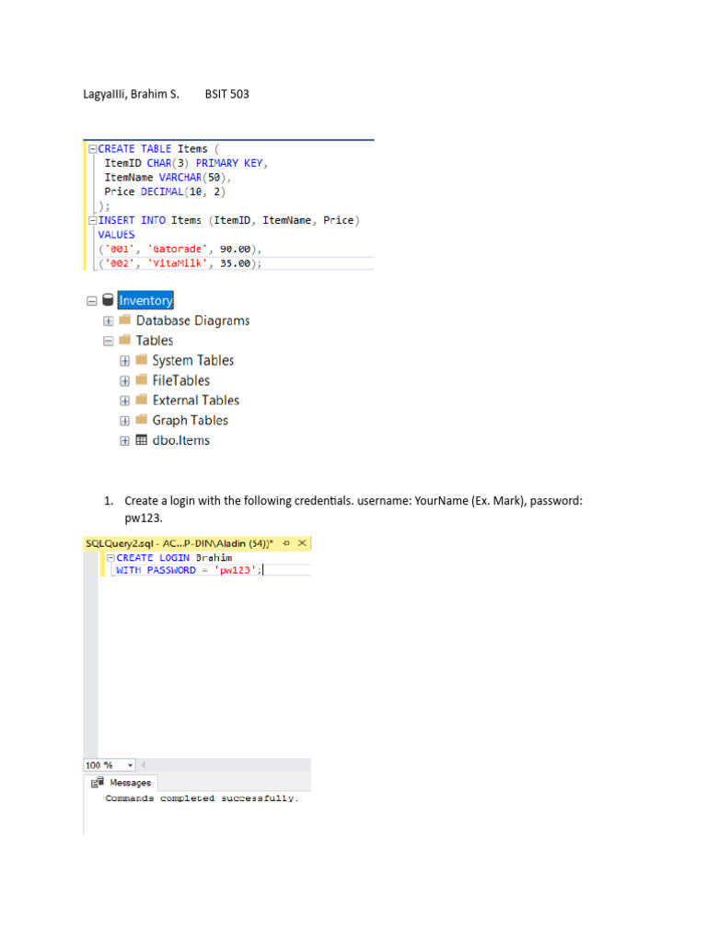Click the Tables folder icon
Viewport: 707px width, 943px height.
pos(125,340)
